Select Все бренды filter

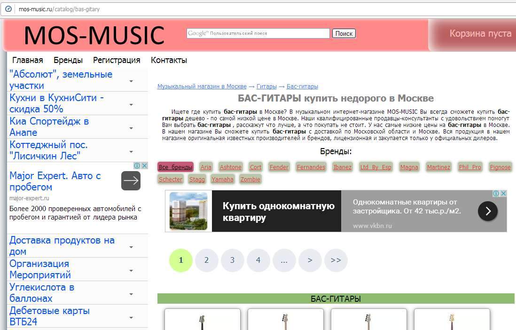[x=175, y=167]
